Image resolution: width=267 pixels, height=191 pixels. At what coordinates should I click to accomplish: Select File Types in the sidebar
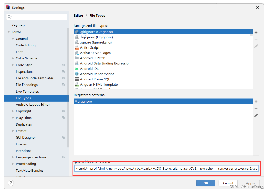[x=36, y=98]
